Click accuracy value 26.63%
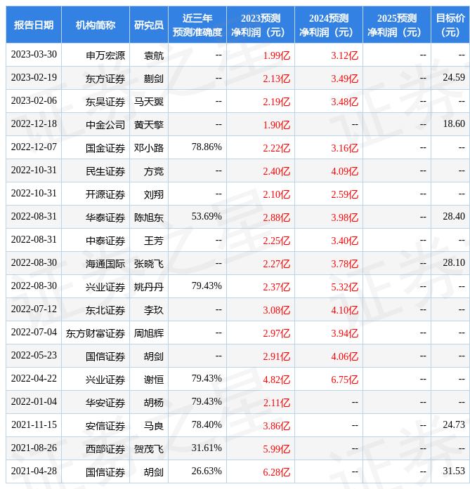470x489 pixels. tap(207, 471)
